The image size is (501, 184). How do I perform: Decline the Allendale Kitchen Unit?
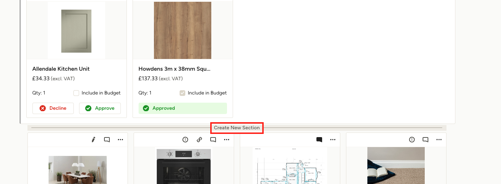pos(53,108)
